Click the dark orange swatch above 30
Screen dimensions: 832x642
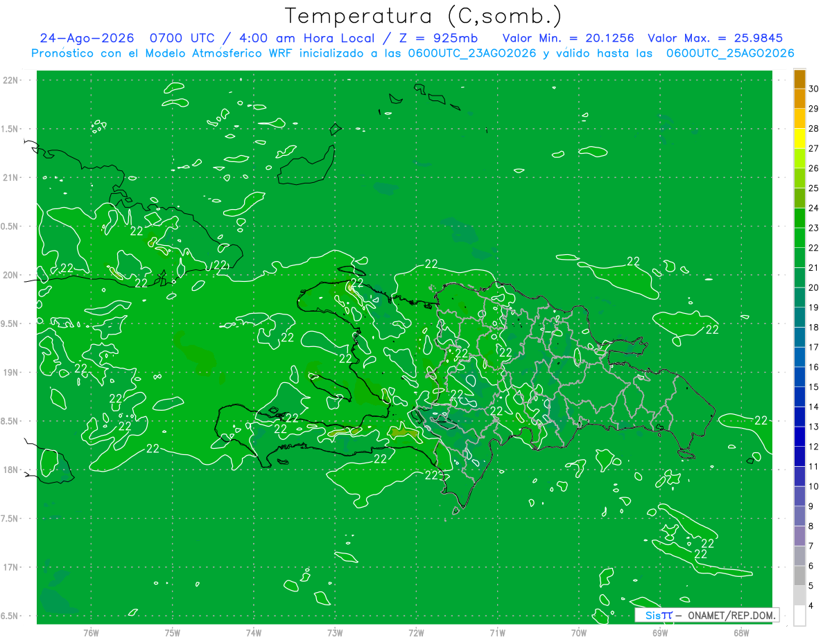click(x=799, y=79)
